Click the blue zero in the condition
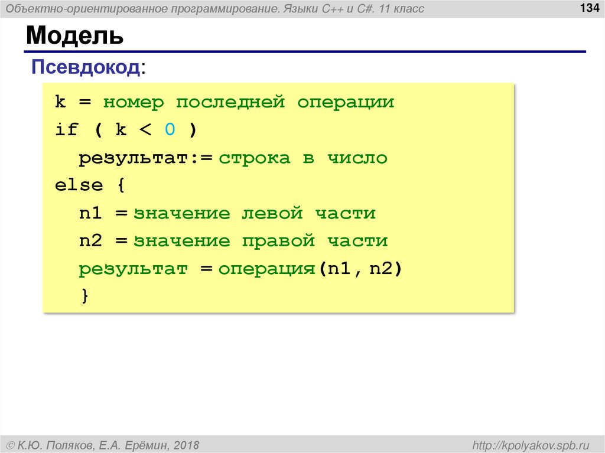 point(170,130)
